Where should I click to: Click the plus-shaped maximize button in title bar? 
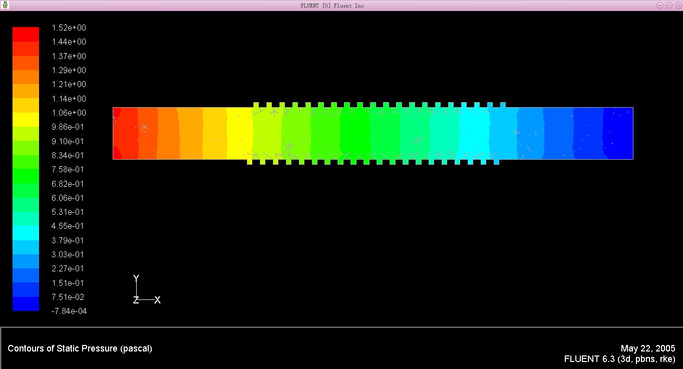coord(669,6)
